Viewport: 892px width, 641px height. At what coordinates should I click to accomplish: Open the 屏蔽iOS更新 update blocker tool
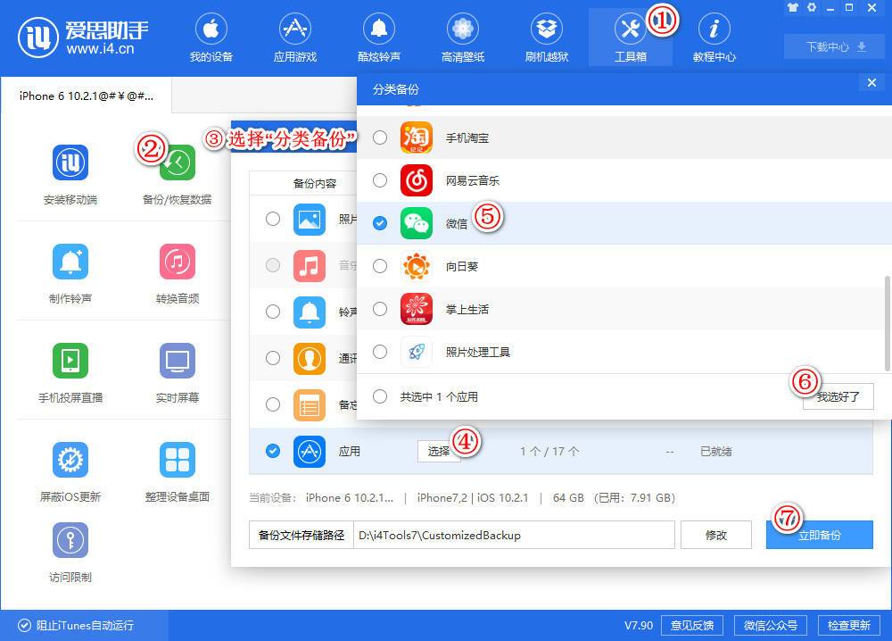click(x=70, y=469)
